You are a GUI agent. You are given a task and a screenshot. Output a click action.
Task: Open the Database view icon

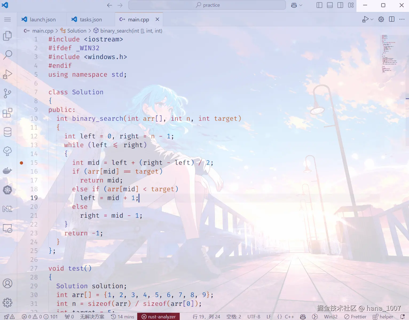click(7, 132)
